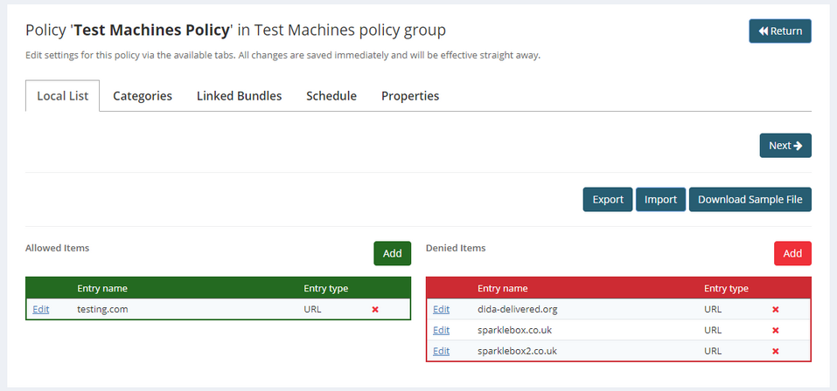Click the Return button

click(779, 31)
